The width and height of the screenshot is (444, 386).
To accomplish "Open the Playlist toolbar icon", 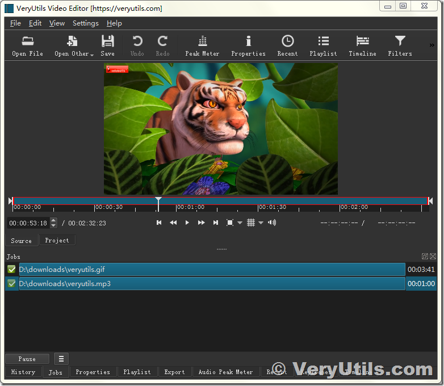I will (x=323, y=46).
